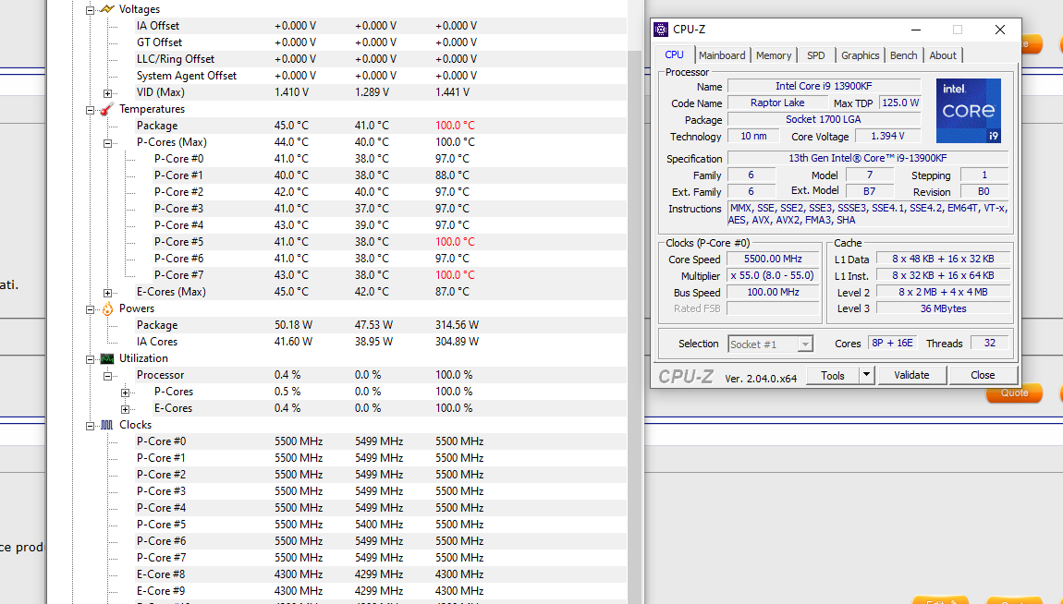The width and height of the screenshot is (1063, 604).
Task: Click the Utilization chart icon
Action: (107, 359)
